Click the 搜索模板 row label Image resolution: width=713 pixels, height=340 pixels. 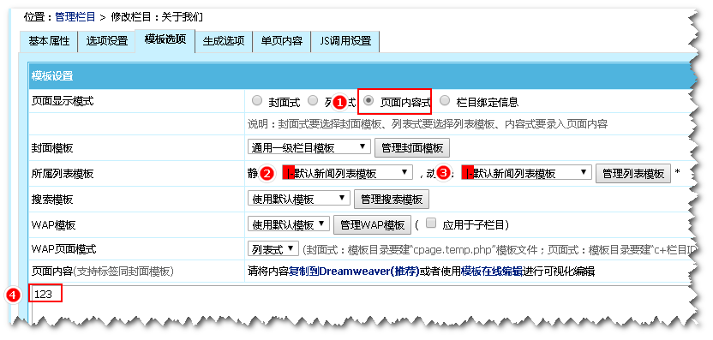(x=52, y=199)
